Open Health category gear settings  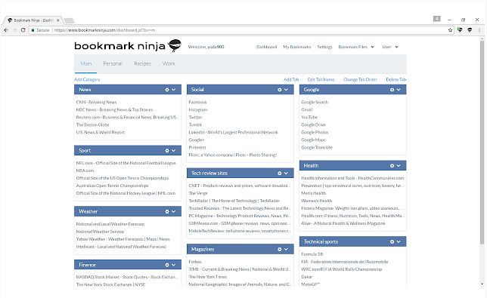pos(392,166)
